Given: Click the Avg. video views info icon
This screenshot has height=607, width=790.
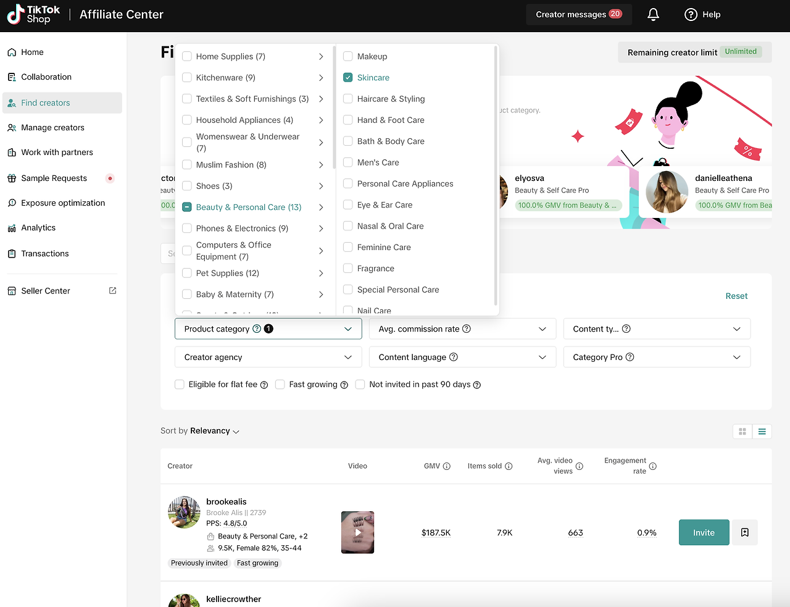Looking at the screenshot, I should [x=580, y=466].
